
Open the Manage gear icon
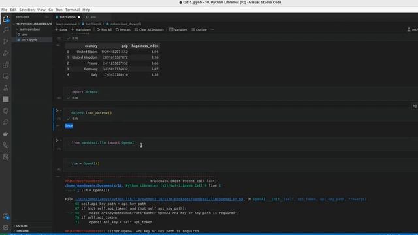6,228
